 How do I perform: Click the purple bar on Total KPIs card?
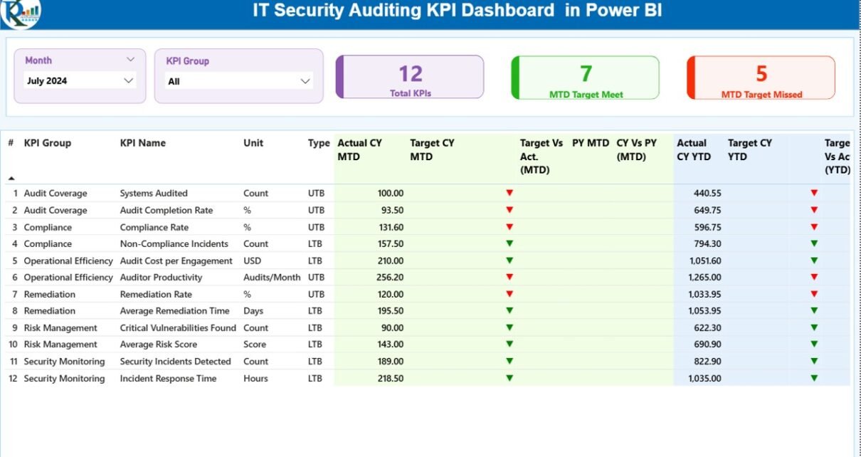tap(340, 78)
